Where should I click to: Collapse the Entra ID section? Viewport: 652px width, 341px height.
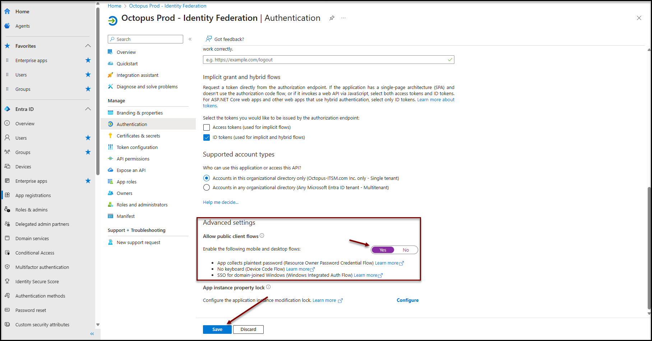88,109
